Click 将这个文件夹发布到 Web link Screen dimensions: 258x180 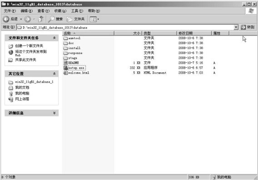[x=31, y=53]
